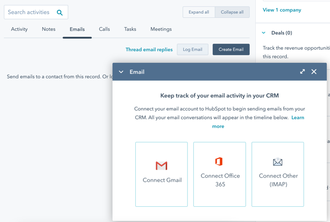Image resolution: width=330 pixels, height=222 pixels.
Task: Click the Email dialog title text
Action: [137, 72]
